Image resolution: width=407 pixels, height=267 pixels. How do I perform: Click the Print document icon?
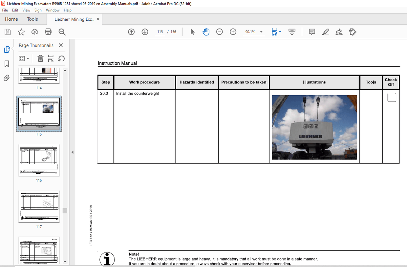tap(48, 32)
